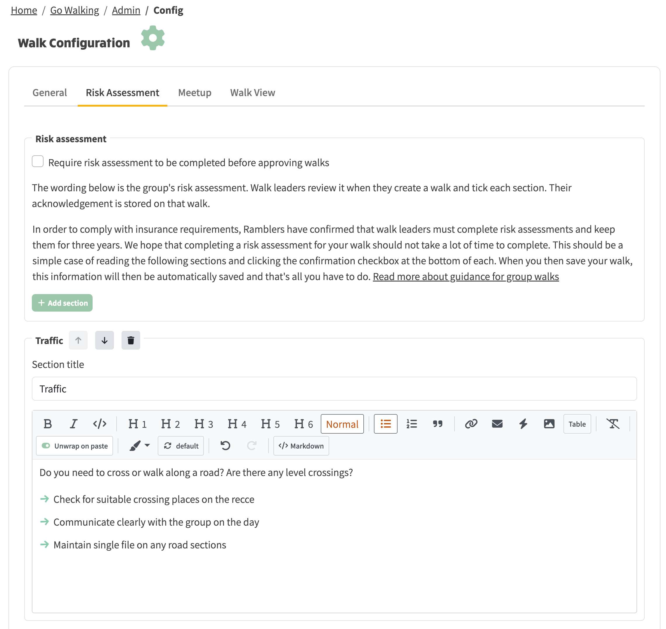Open the Walk View tab
Viewport: 666px width, 629px height.
[252, 93]
